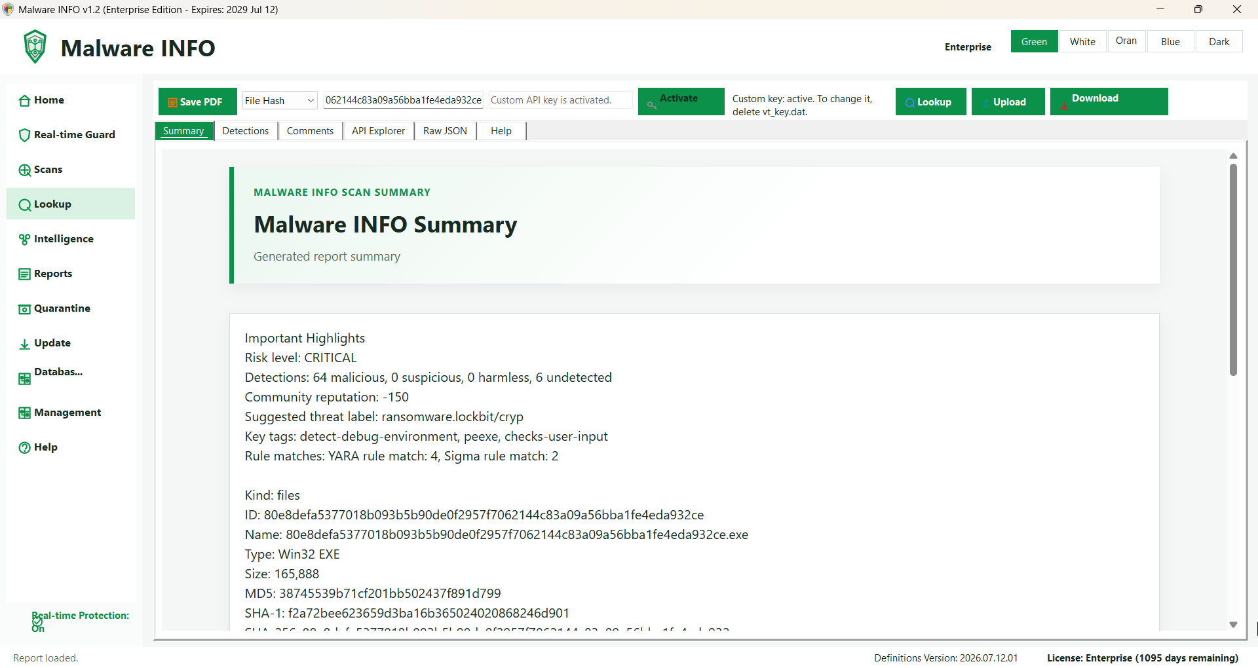This screenshot has height=668, width=1258.
Task: Click the green Lookup button label
Action: 934,102
